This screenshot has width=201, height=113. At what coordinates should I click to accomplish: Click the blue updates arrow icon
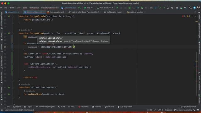[194, 8]
